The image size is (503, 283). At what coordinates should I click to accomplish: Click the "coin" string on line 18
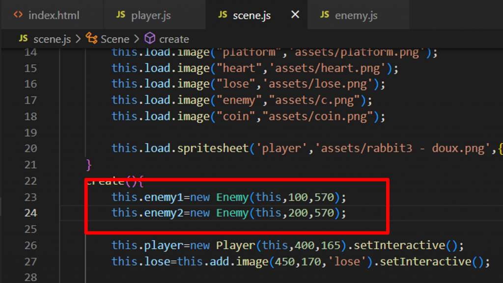(236, 117)
